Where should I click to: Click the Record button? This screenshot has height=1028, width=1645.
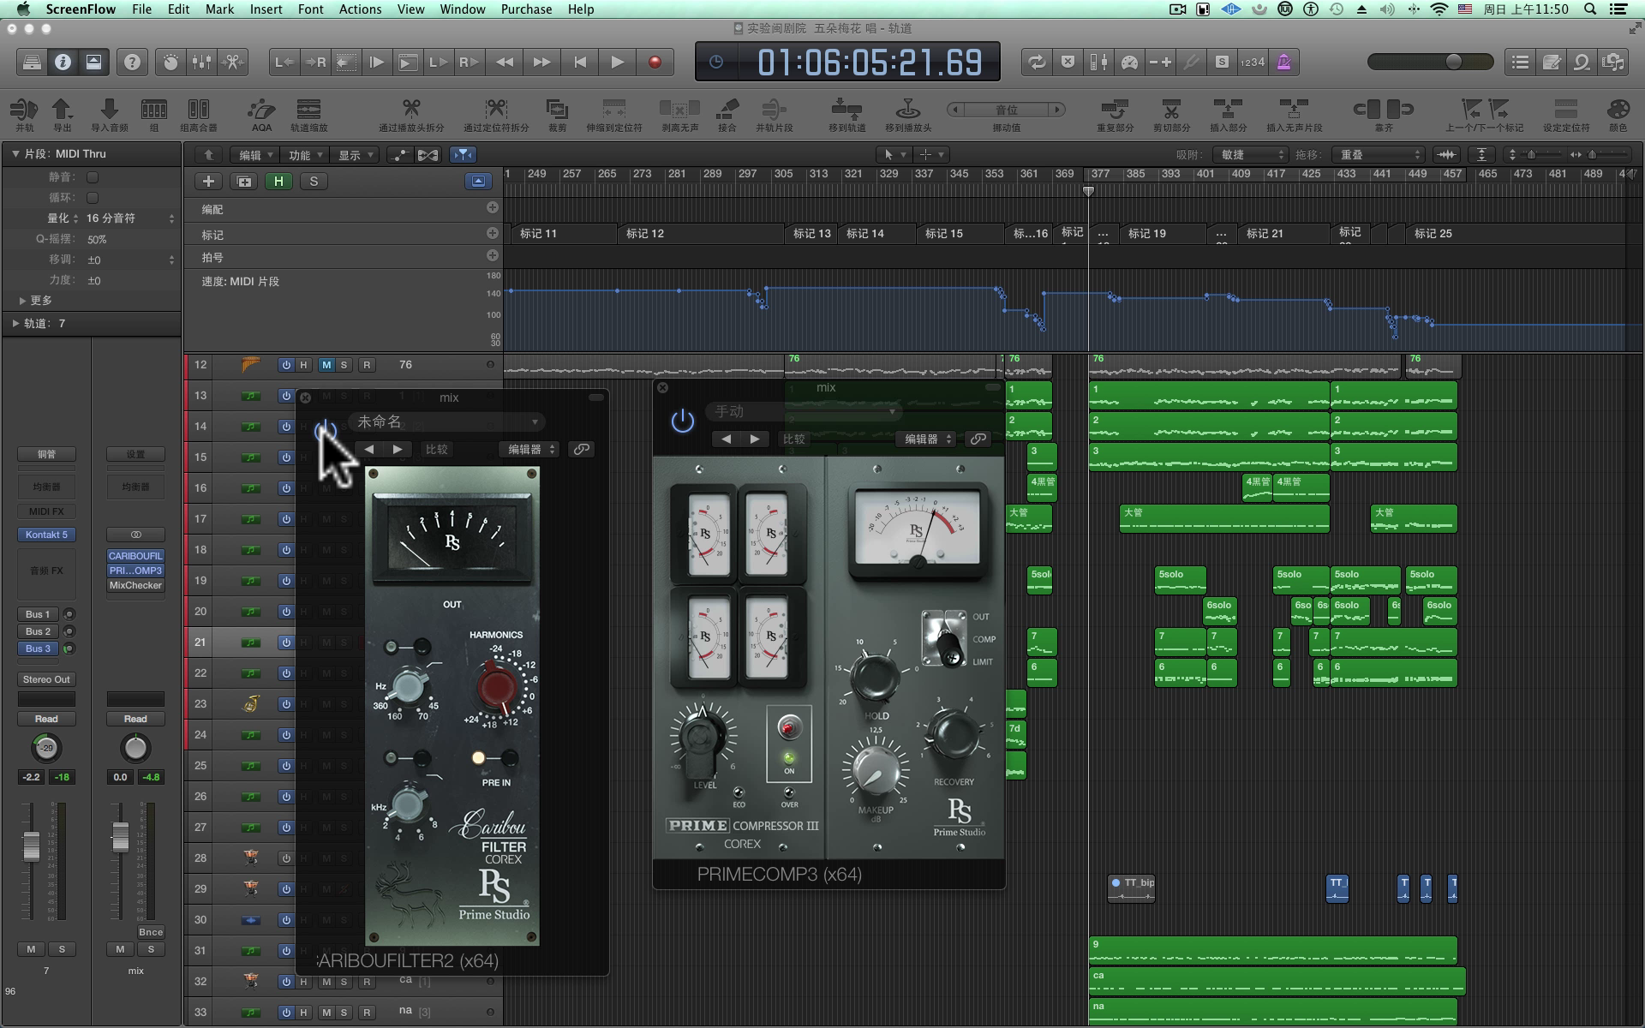tap(655, 62)
